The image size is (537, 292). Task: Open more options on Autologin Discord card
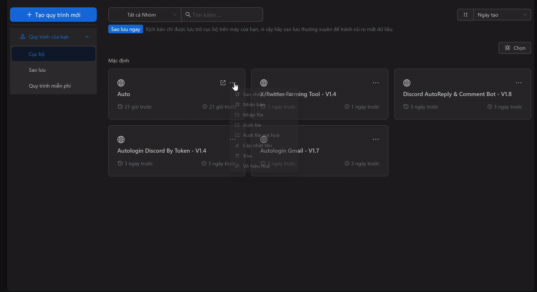(x=233, y=139)
